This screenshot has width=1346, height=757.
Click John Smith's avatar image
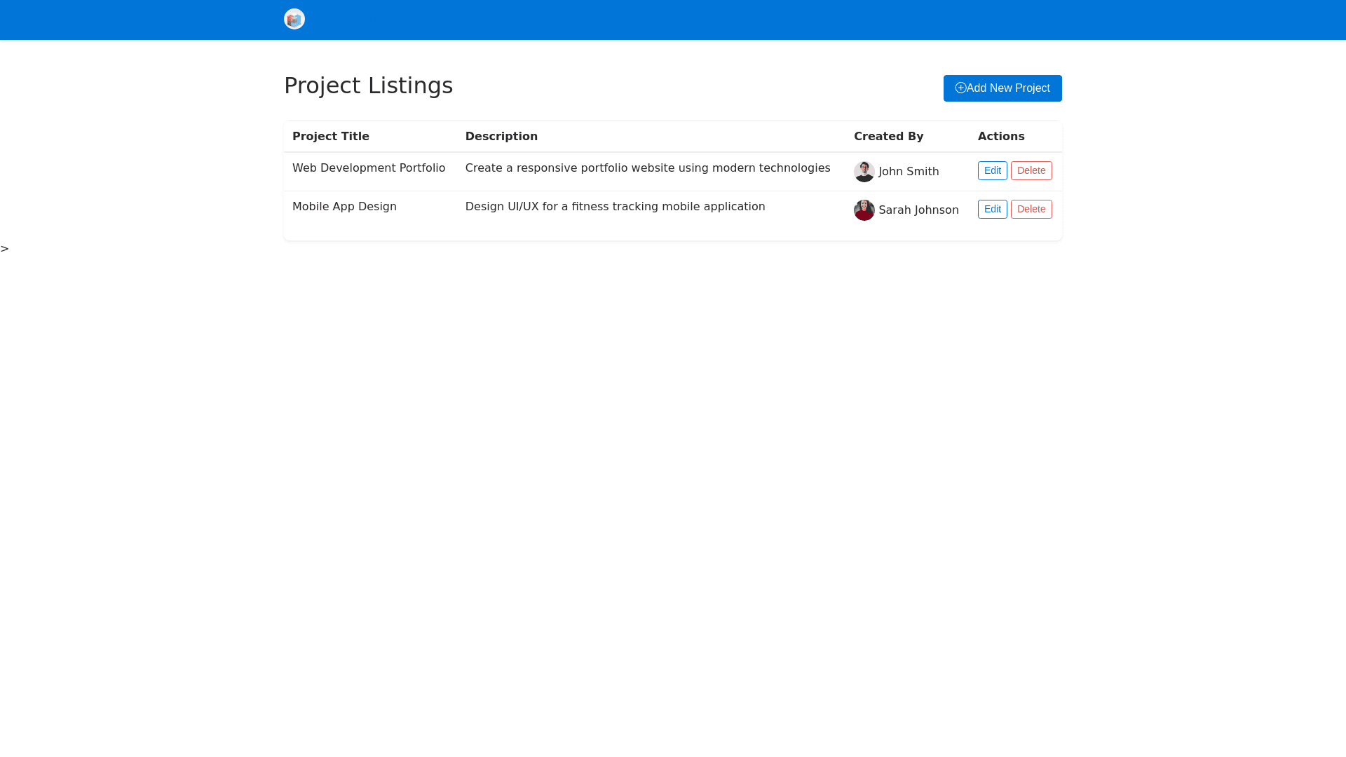click(x=864, y=172)
